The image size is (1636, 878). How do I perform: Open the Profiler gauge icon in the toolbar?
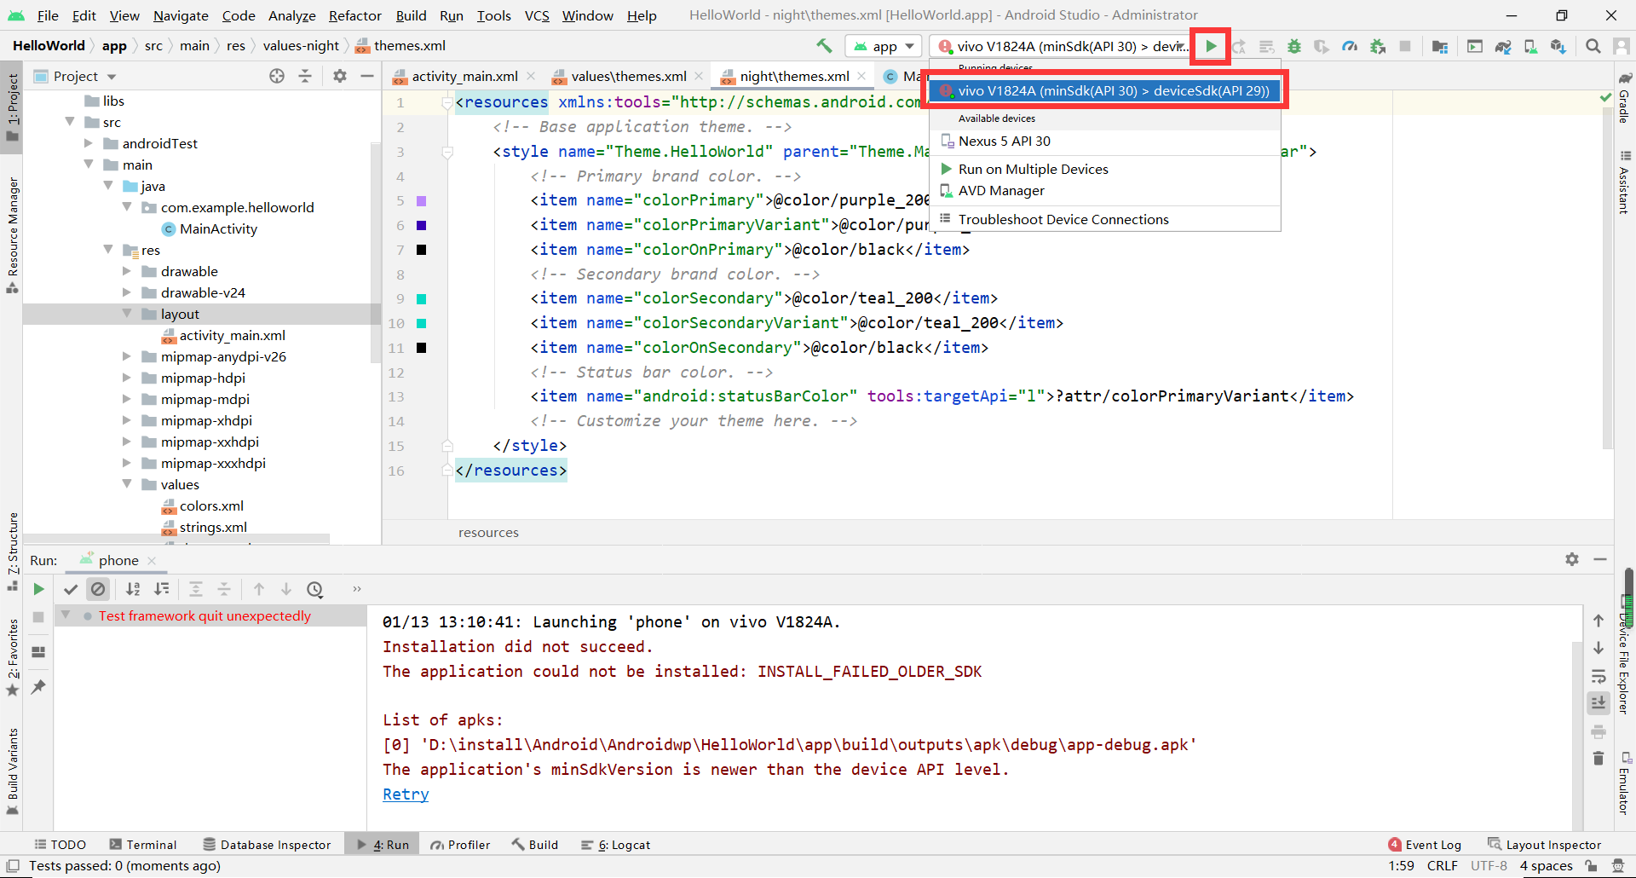(x=1350, y=46)
